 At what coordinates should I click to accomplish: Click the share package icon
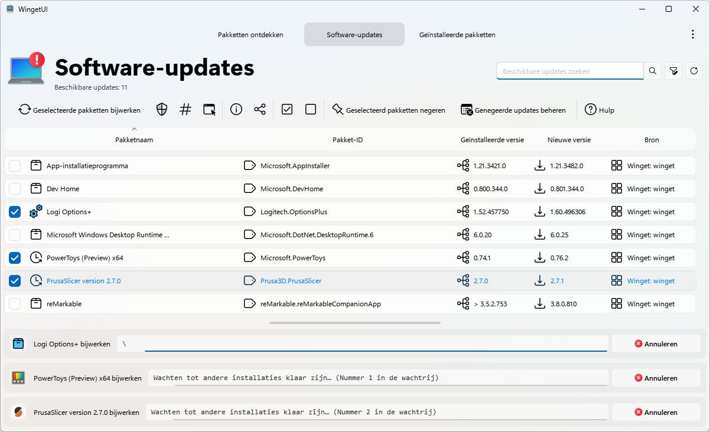click(x=260, y=109)
